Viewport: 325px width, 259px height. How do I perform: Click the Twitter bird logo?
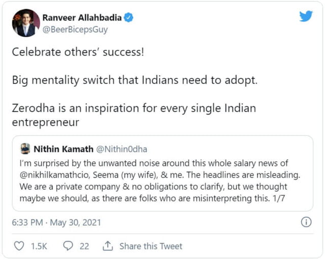coord(306,17)
